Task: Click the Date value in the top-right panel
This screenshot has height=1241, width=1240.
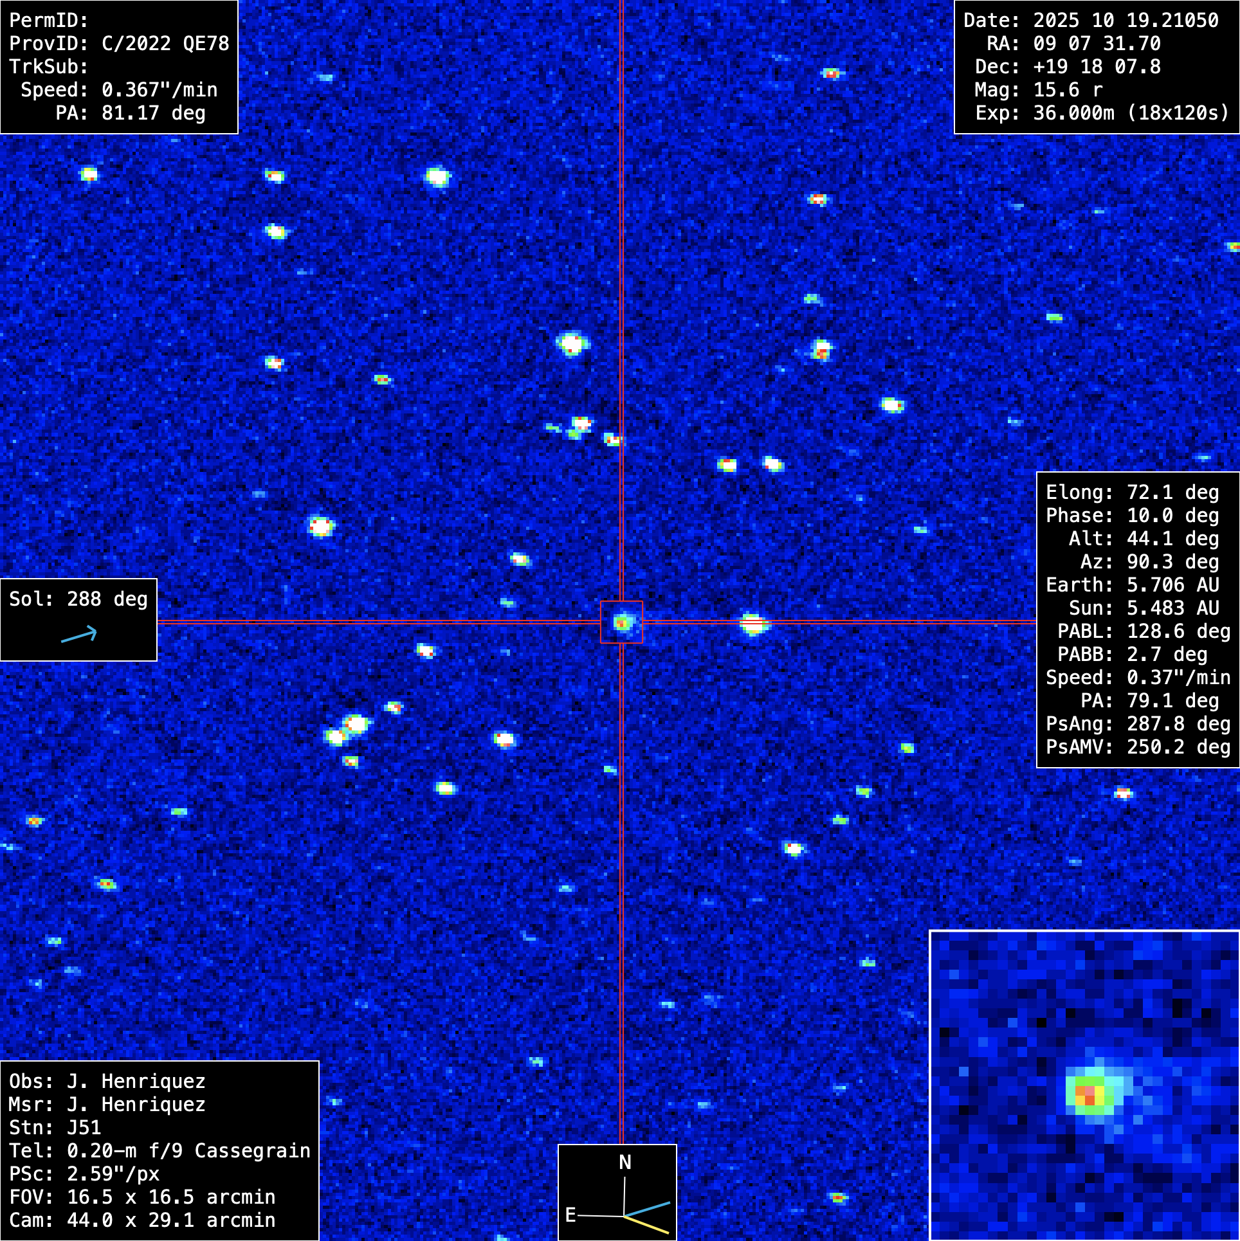Action: click(1126, 21)
